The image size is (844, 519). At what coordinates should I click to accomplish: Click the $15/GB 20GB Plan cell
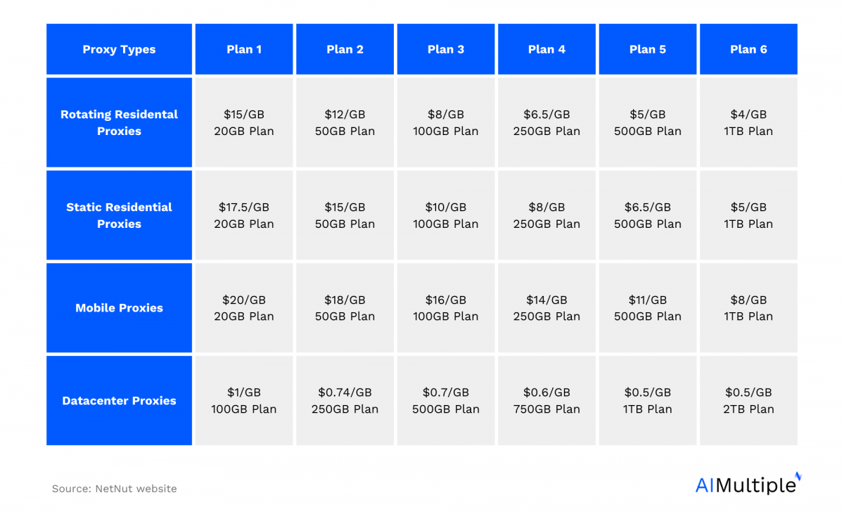[244, 122]
